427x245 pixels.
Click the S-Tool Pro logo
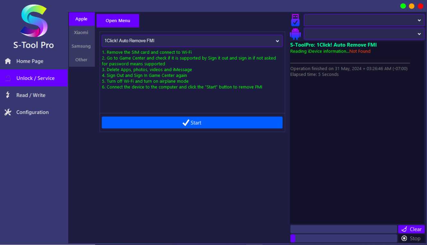34,21
